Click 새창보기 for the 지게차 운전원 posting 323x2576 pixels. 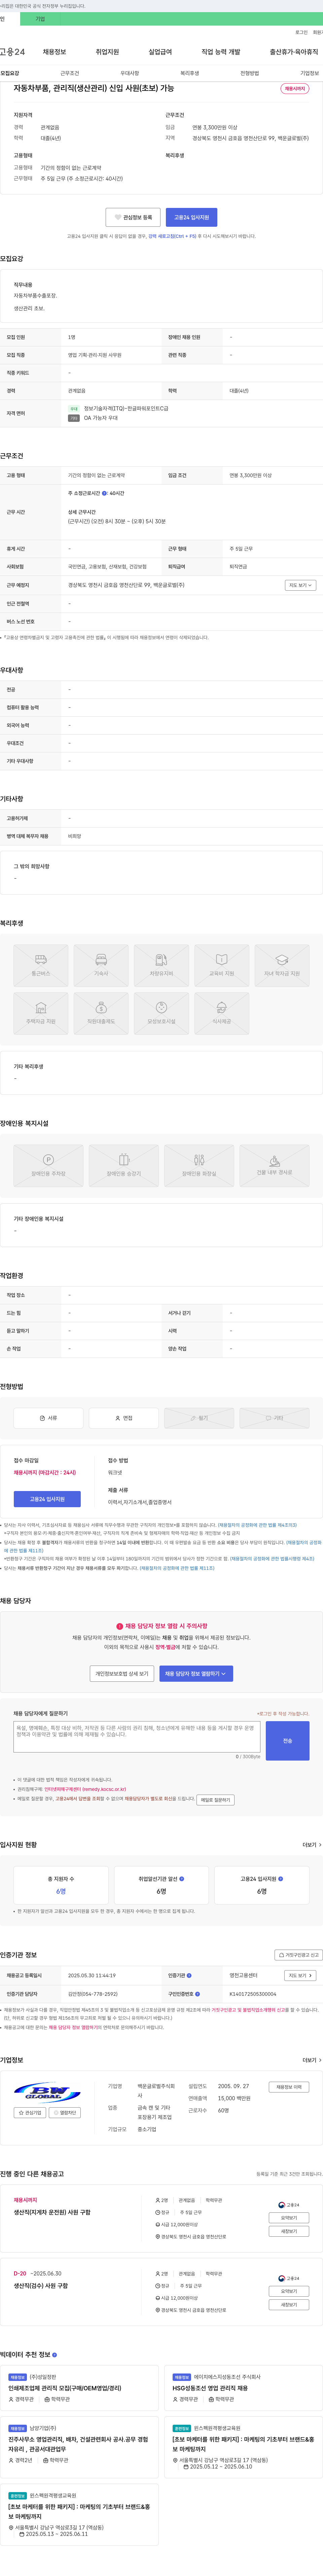(x=289, y=2231)
